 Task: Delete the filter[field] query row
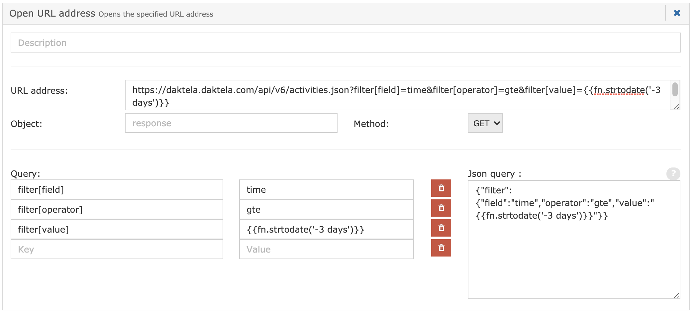coord(441,188)
